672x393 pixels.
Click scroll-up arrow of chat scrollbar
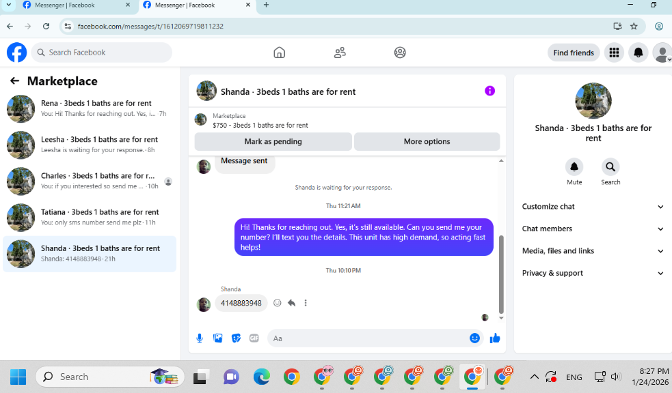tap(501, 161)
